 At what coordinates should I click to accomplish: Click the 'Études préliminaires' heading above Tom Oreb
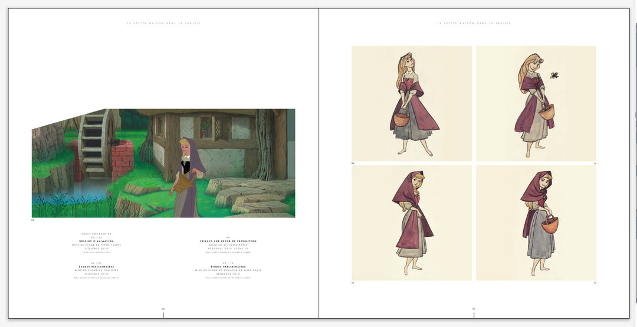tap(97, 266)
